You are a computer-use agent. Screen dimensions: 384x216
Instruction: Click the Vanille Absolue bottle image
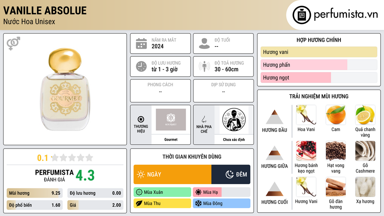pos(65,89)
